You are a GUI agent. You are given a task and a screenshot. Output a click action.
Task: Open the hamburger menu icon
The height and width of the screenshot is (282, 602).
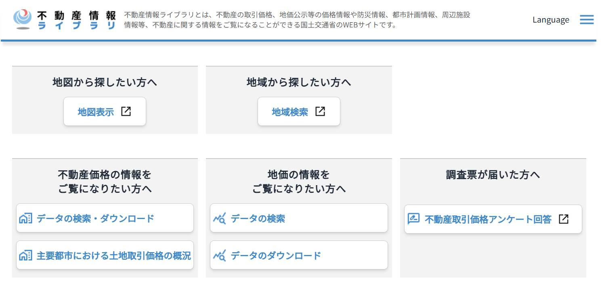coord(586,20)
